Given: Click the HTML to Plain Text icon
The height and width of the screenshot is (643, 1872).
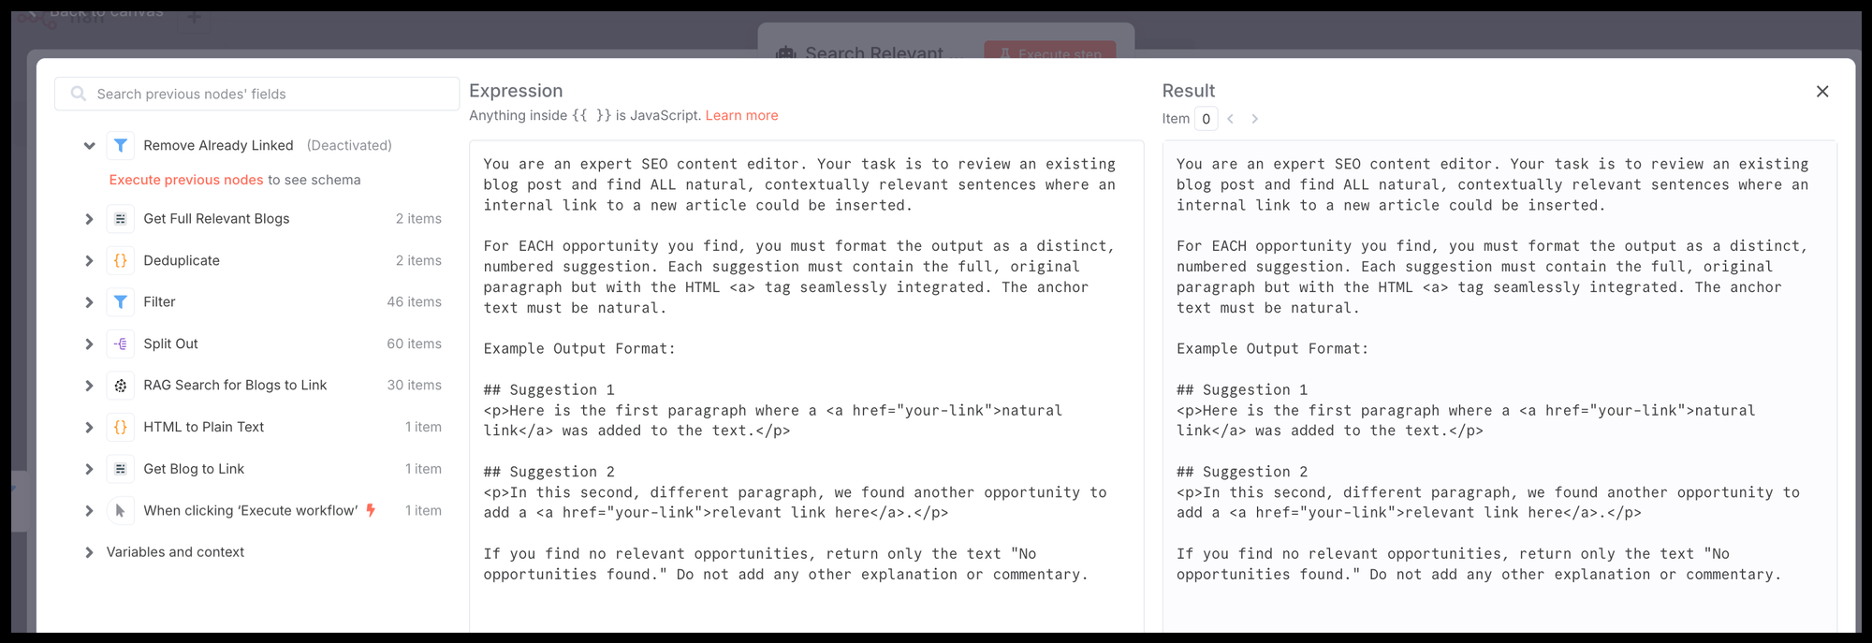Looking at the screenshot, I should click(121, 428).
